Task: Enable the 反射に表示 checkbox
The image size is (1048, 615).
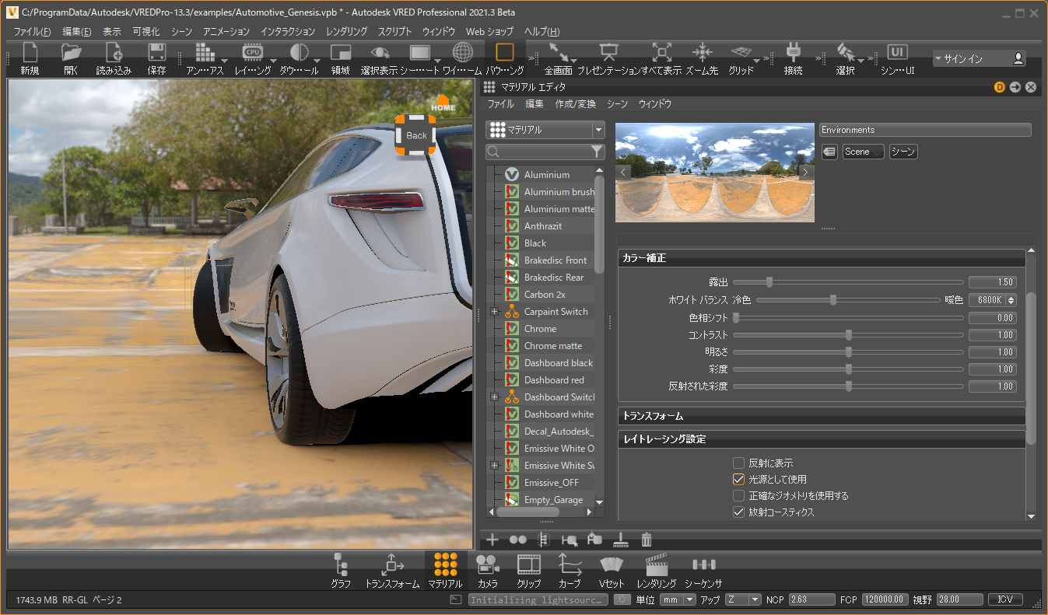Action: [x=739, y=463]
